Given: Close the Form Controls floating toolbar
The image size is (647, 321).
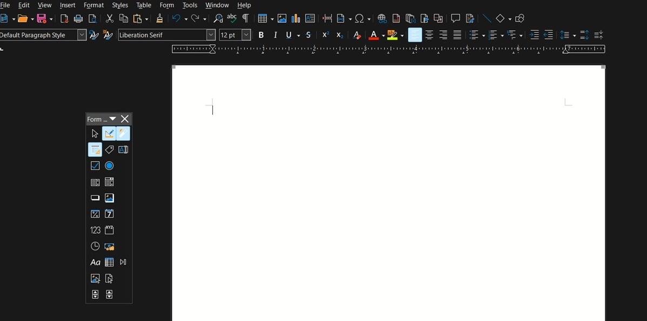Looking at the screenshot, I should pos(125,119).
